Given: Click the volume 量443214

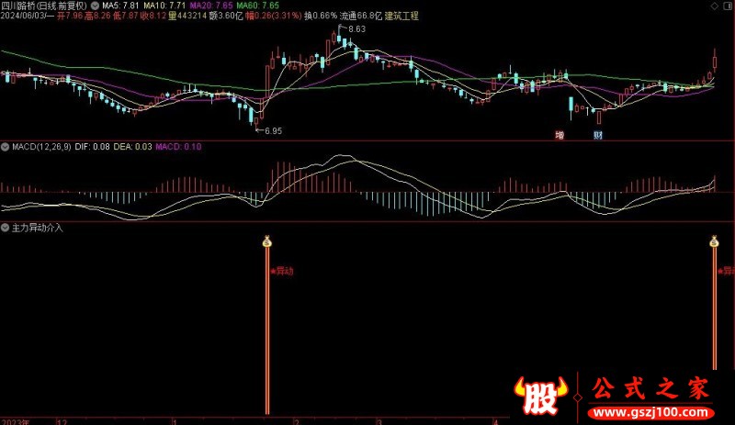Looking at the screenshot, I should click(187, 16).
